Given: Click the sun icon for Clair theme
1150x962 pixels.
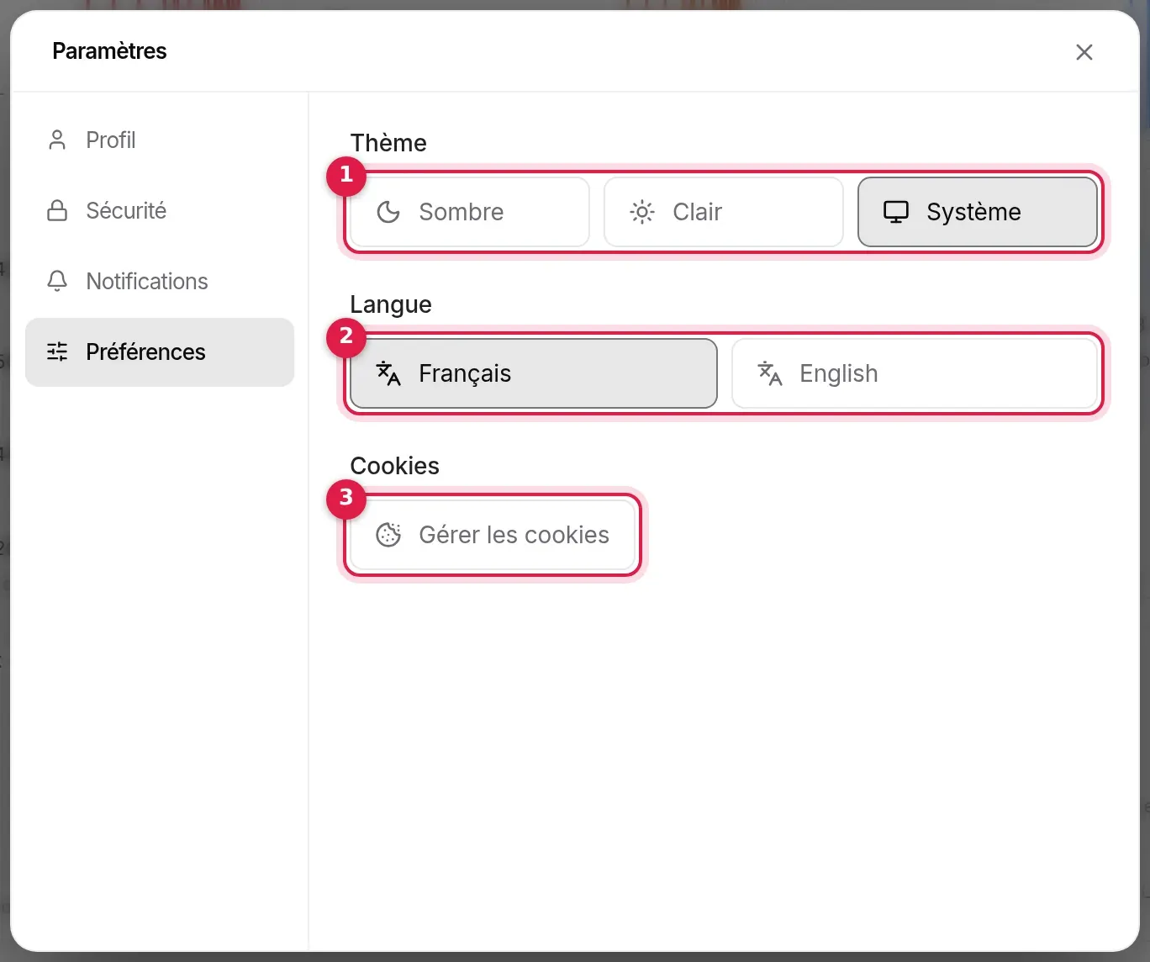Looking at the screenshot, I should (642, 212).
